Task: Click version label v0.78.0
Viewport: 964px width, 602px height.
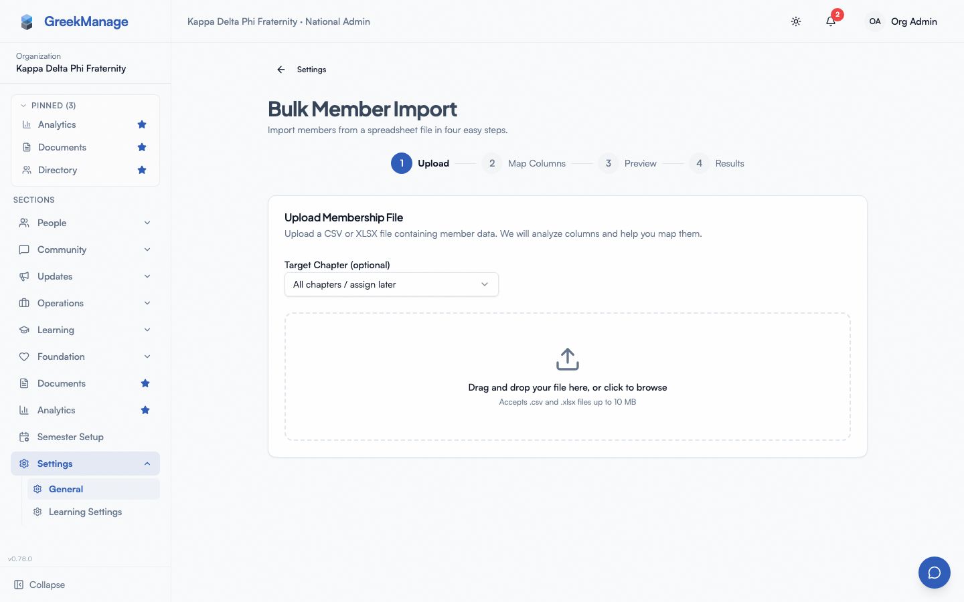Action: 20,559
